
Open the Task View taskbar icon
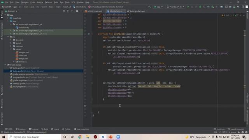click(72, 137)
